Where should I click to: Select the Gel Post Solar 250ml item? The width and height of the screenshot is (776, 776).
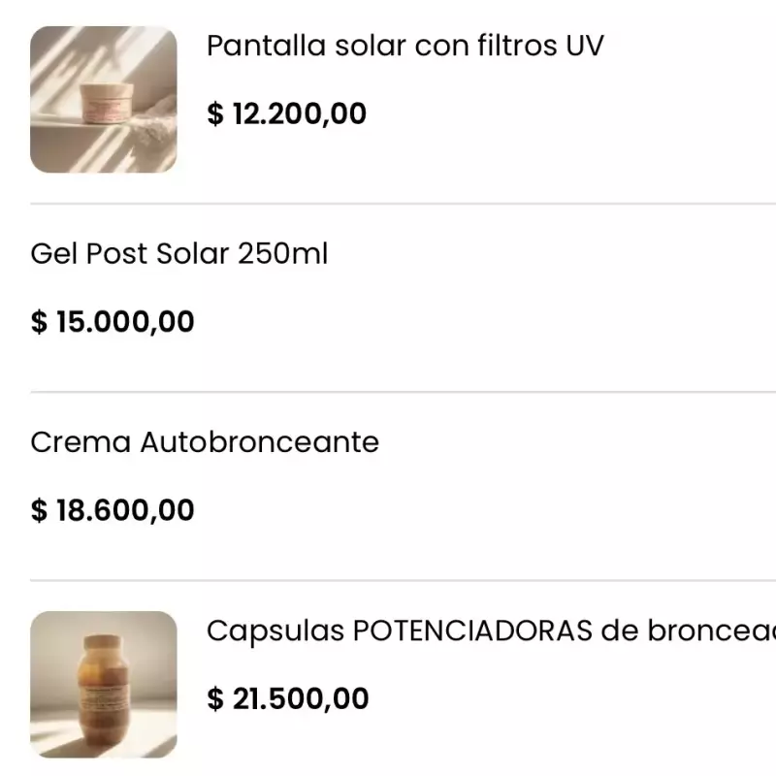[179, 254]
